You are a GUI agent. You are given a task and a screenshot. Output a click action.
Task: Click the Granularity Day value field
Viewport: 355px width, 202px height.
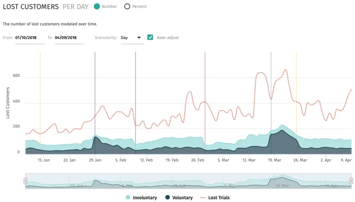[x=132, y=38]
